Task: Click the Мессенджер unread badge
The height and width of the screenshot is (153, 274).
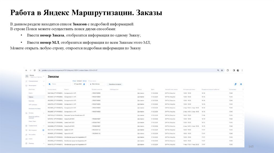Action: click(43, 130)
